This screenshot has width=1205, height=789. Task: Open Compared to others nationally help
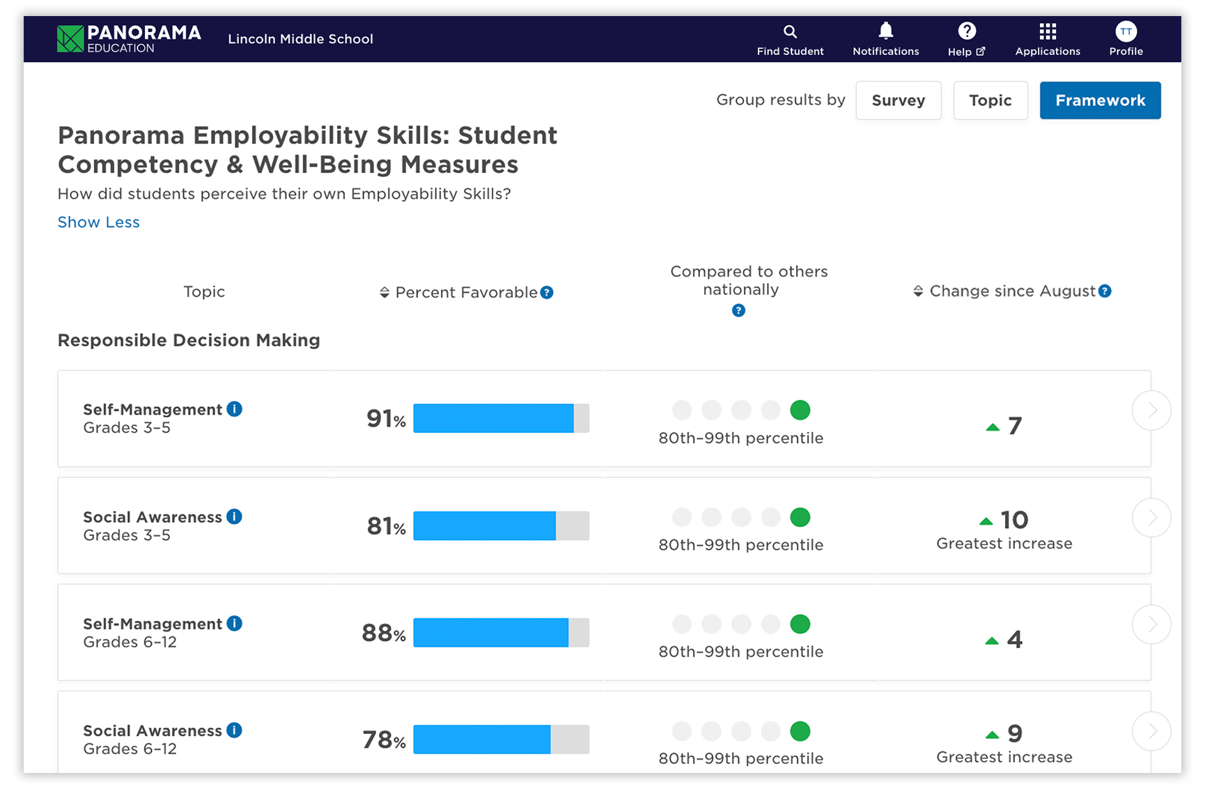coord(738,310)
